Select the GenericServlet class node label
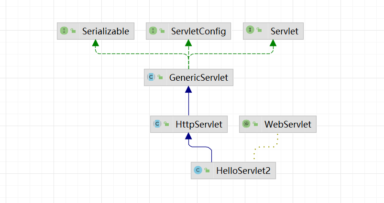 pyautogui.click(x=198, y=77)
